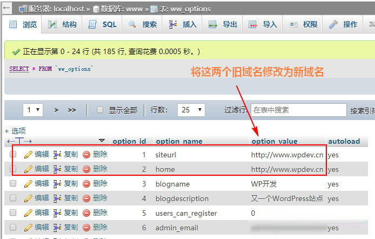Switch to the 结构 (Structure) tab
The height and width of the screenshot is (239, 375).
click(62, 24)
